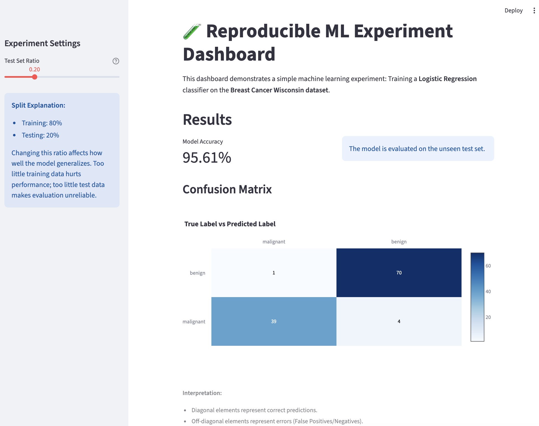
Task: Click the Test Set Ratio help icon
Action: [116, 61]
